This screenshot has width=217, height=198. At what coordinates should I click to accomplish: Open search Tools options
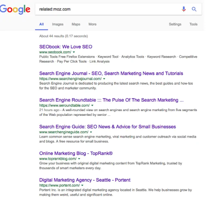click(x=193, y=24)
